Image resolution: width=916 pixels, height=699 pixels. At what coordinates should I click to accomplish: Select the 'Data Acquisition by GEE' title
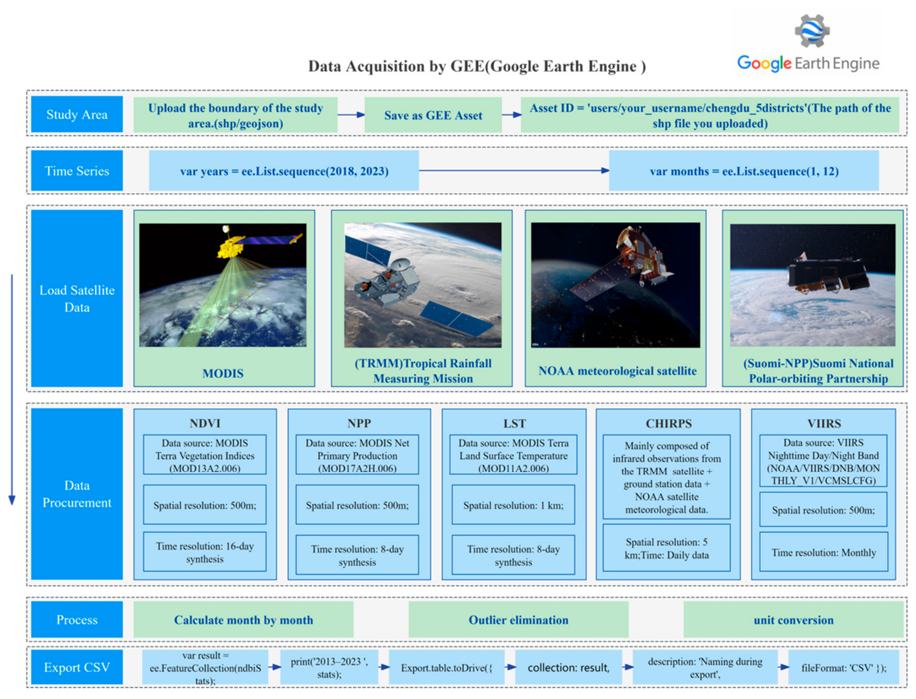477,66
